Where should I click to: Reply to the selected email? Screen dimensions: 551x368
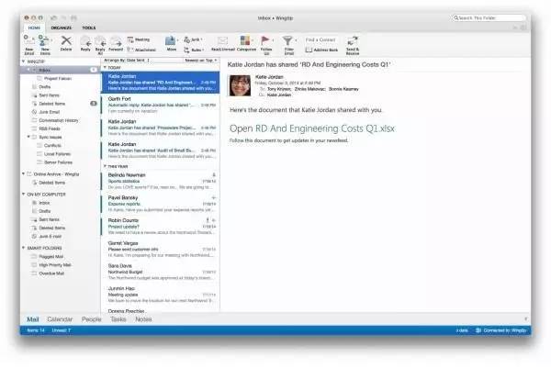pos(85,44)
